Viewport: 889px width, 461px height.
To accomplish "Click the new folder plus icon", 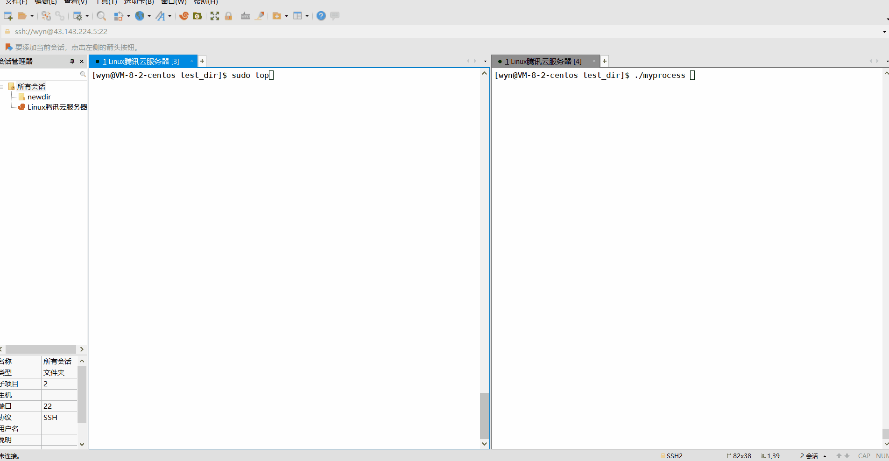I will 277,16.
